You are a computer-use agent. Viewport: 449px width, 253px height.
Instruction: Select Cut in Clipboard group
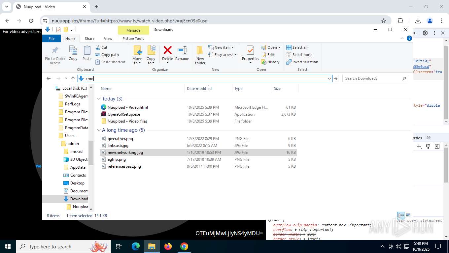pyautogui.click(x=101, y=47)
